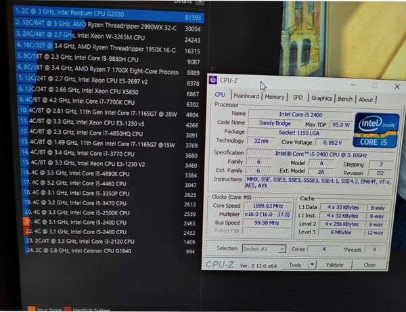This screenshot has height=312, width=406.
Task: Select the Name field Intel Core i5 2400
Action: [x=300, y=114]
